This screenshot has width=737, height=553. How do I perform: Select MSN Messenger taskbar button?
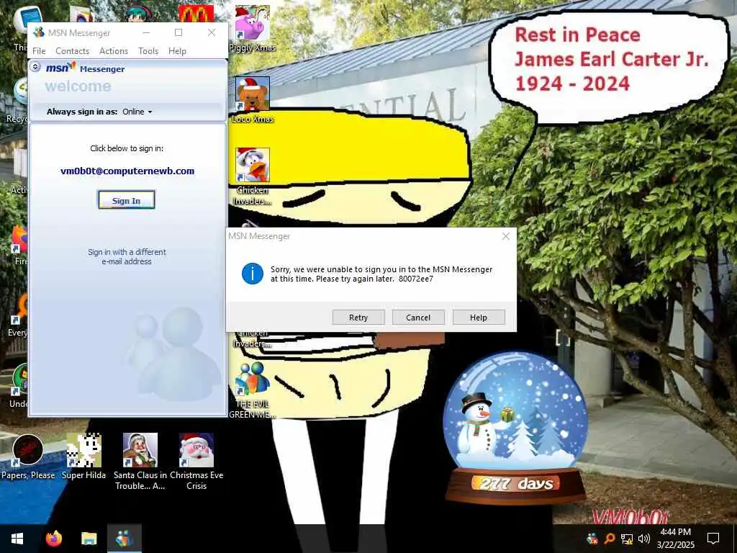125,539
